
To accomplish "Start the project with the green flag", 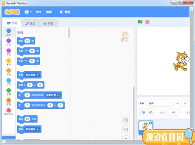I will point(140,22).
